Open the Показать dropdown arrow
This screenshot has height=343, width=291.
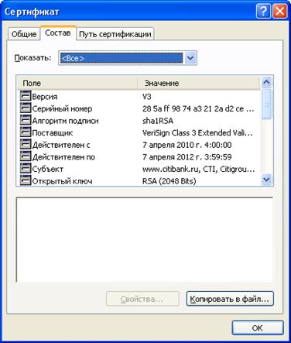coord(190,58)
